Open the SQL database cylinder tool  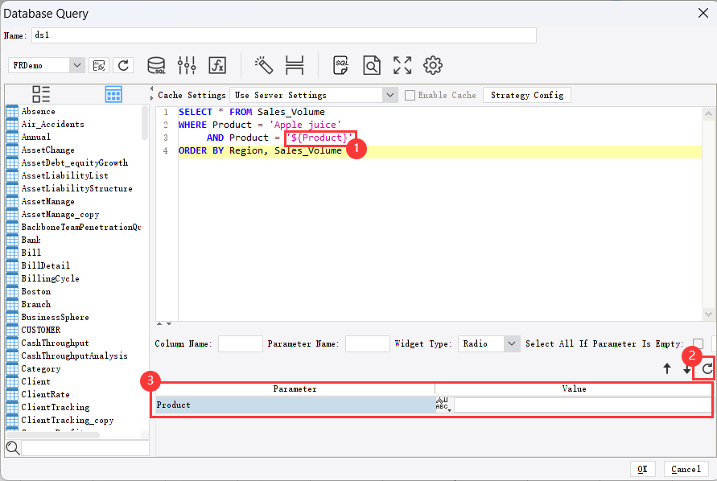click(x=156, y=65)
